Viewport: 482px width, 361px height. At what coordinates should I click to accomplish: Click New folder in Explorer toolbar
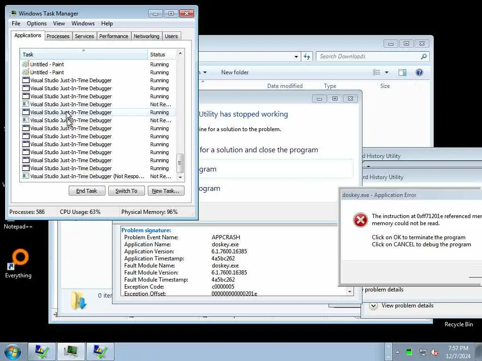pyautogui.click(x=235, y=72)
